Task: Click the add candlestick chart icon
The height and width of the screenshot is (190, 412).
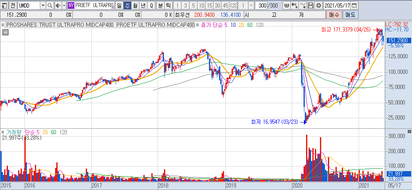Action: click(295, 5)
